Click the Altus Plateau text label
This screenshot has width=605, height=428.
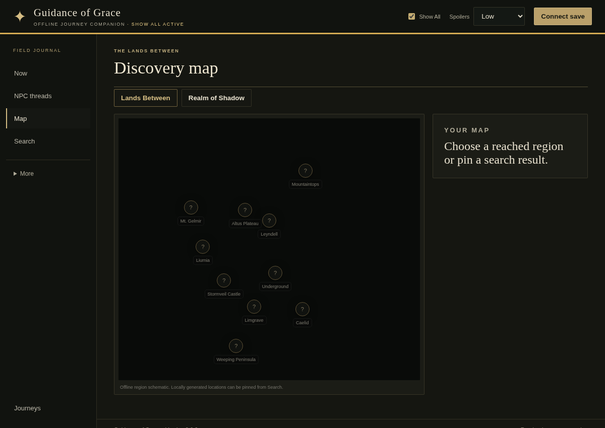point(245,224)
